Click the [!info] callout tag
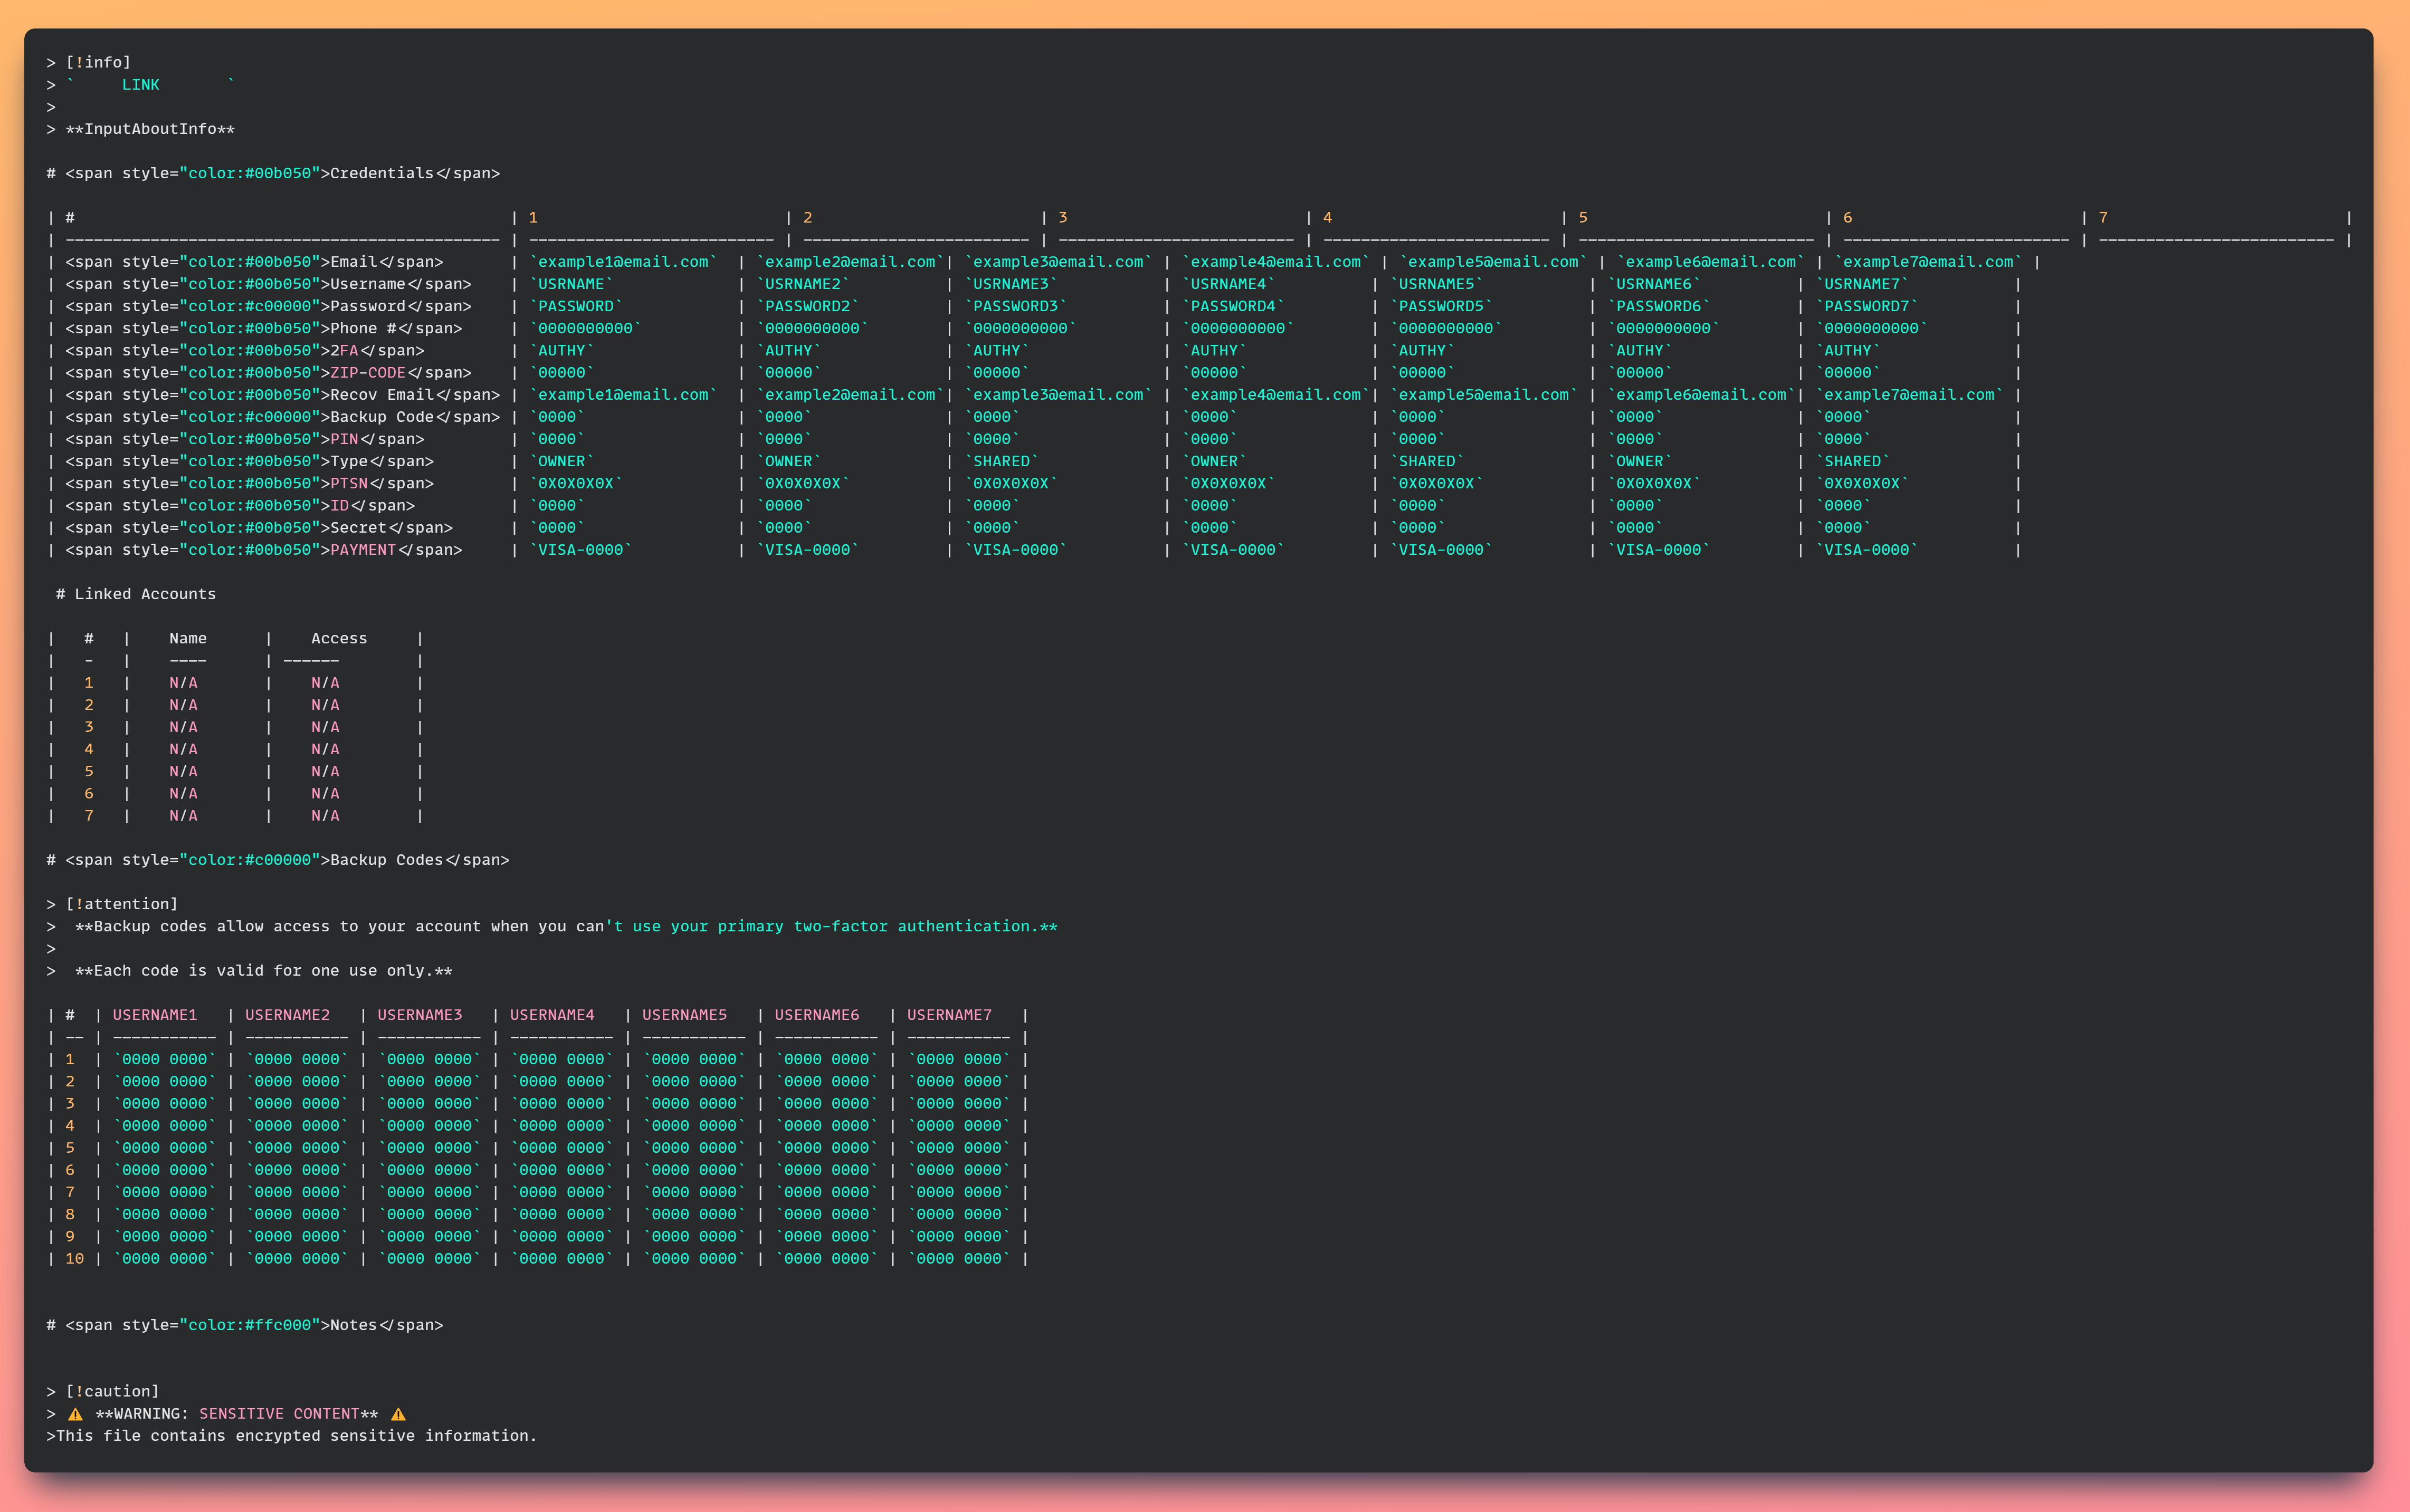Viewport: 2410px width, 1512px height. click(x=98, y=62)
